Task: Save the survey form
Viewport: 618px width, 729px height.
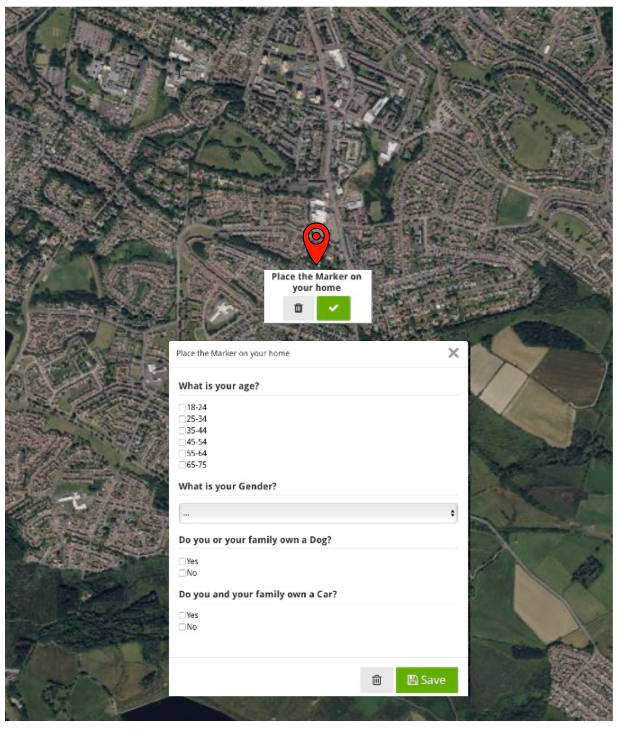Action: tap(426, 680)
